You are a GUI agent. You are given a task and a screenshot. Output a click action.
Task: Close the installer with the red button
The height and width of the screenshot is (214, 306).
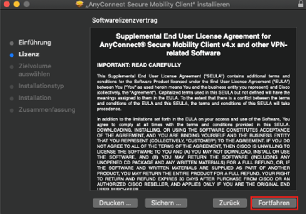point(7,4)
